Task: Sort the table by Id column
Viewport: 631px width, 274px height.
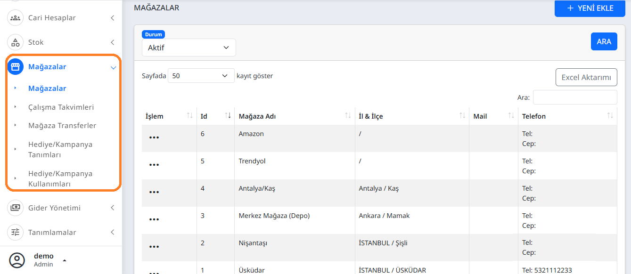Action: click(x=228, y=116)
